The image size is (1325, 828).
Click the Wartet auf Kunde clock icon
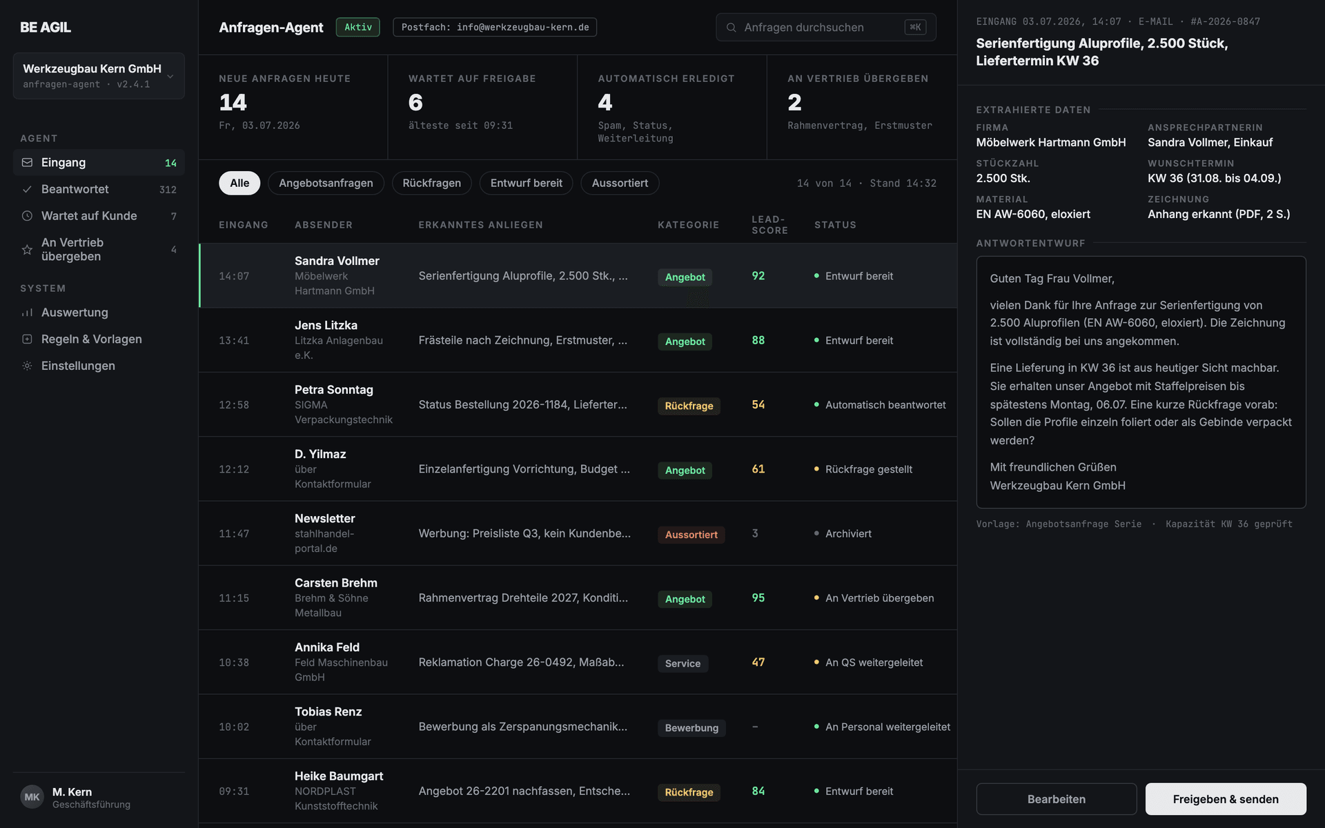[27, 216]
